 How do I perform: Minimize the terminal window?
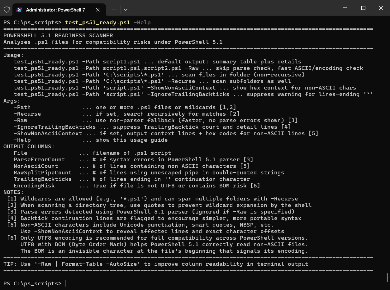tap(346, 8)
